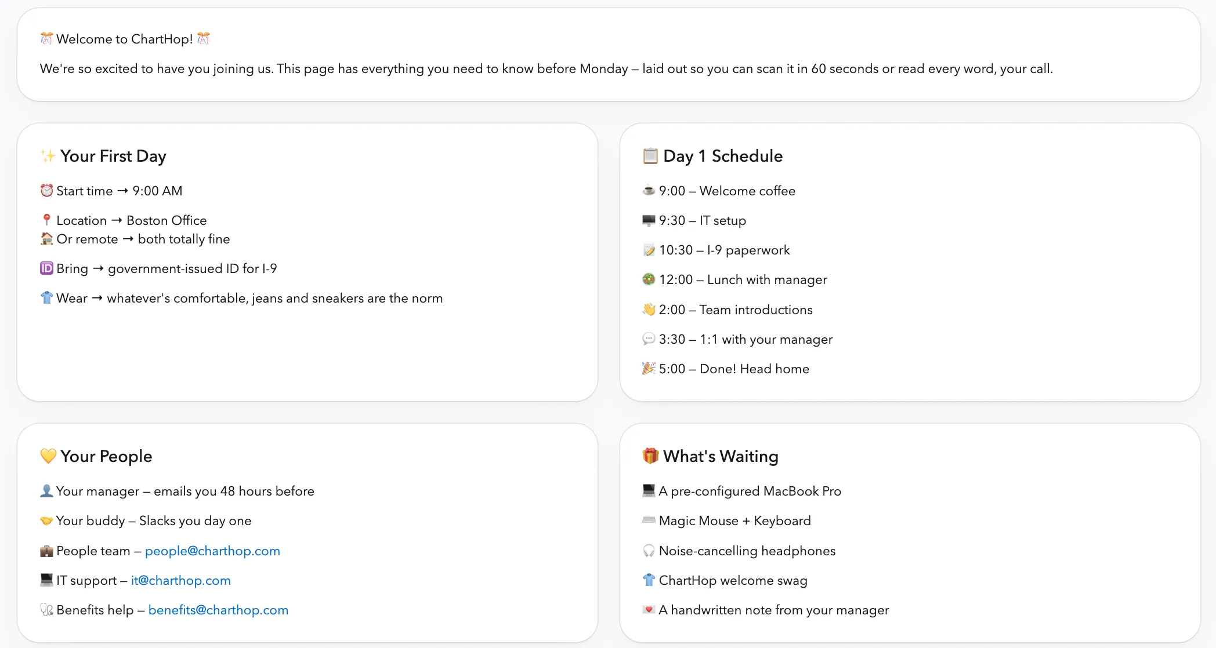Click the party popper icon at 5:00
The width and height of the screenshot is (1216, 648).
point(649,369)
